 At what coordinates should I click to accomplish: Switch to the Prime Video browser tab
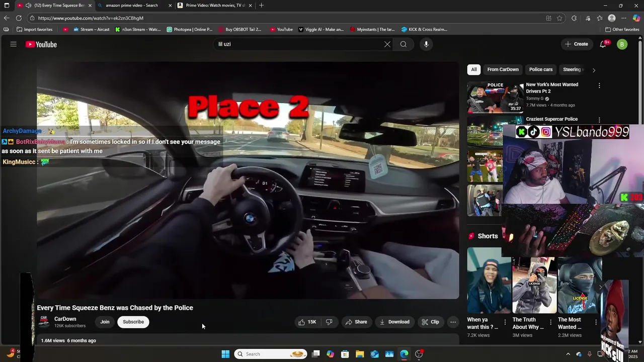(x=215, y=6)
